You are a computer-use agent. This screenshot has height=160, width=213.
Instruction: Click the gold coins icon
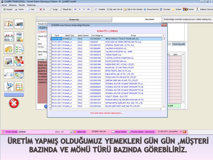coord(8,49)
